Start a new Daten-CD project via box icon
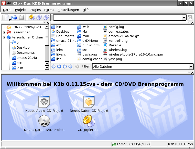 coord(89,102)
